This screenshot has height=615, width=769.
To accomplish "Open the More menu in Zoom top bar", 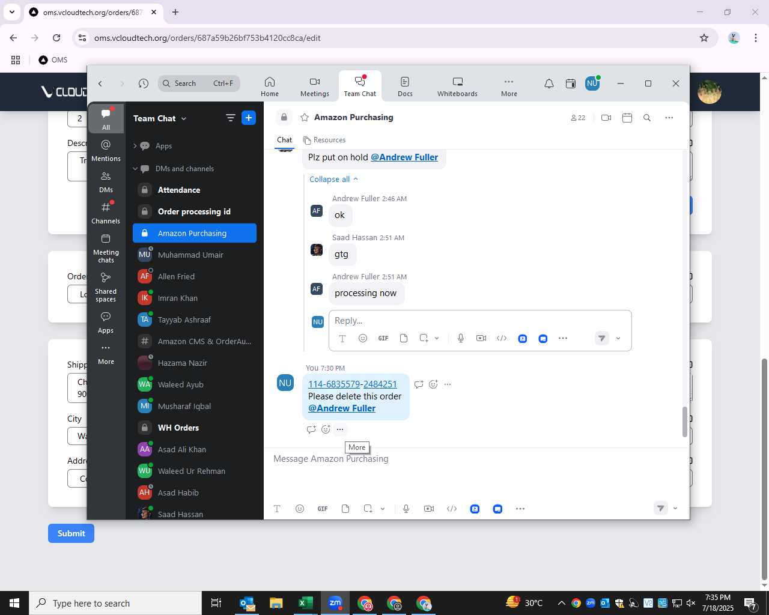I will (509, 86).
